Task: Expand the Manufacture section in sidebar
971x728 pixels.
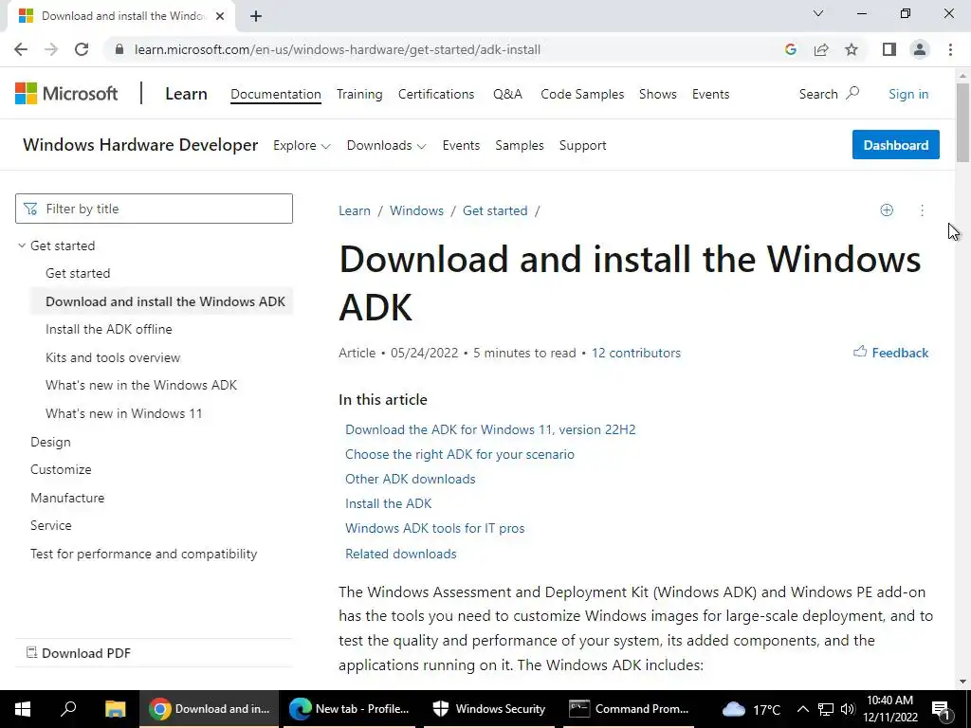Action: point(67,498)
